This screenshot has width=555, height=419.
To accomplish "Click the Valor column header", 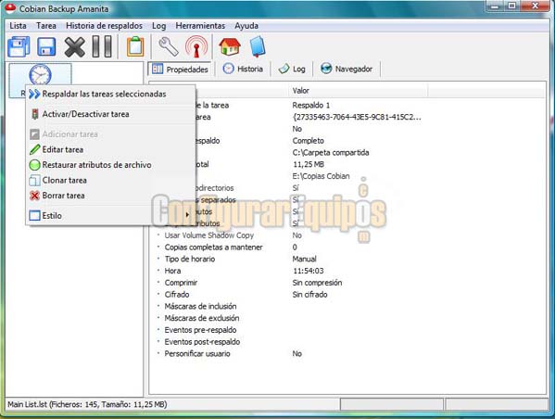I will (359, 91).
